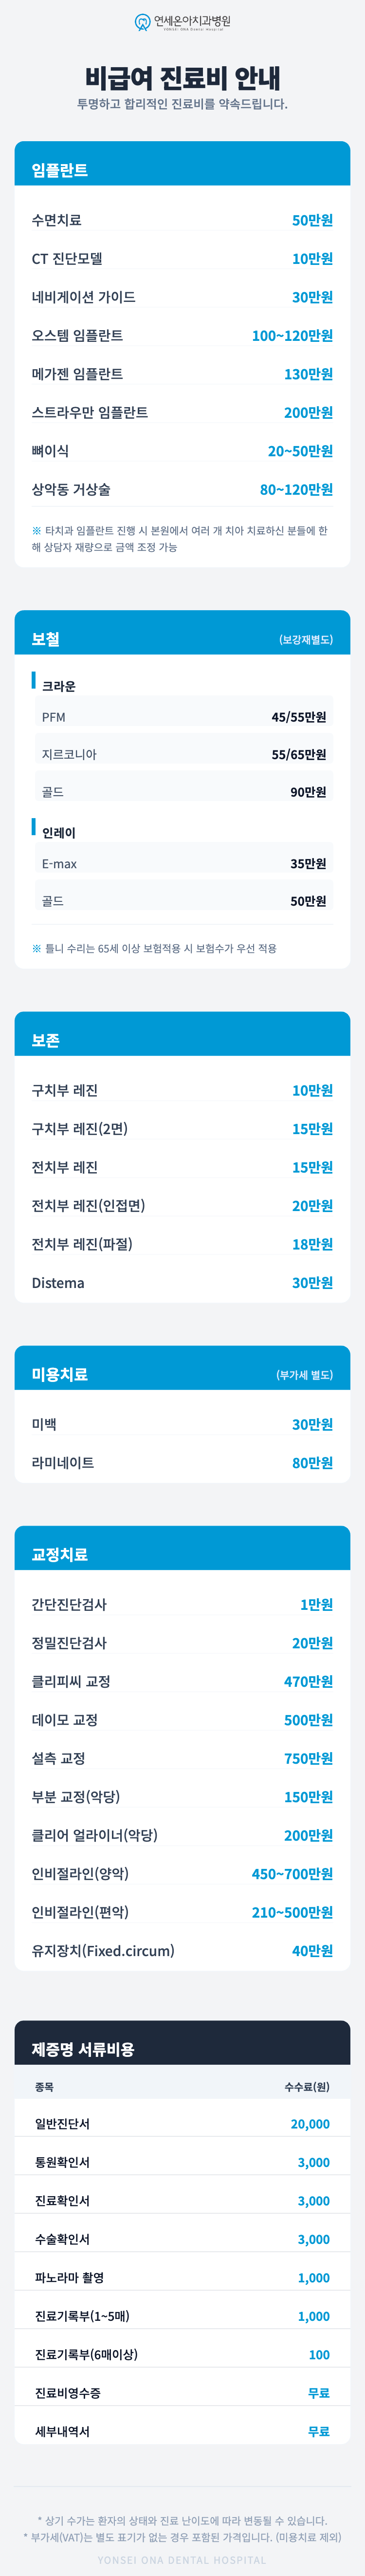
Task: Select the 스트라우만 임플란트 200만원 price
Action: click(308, 413)
